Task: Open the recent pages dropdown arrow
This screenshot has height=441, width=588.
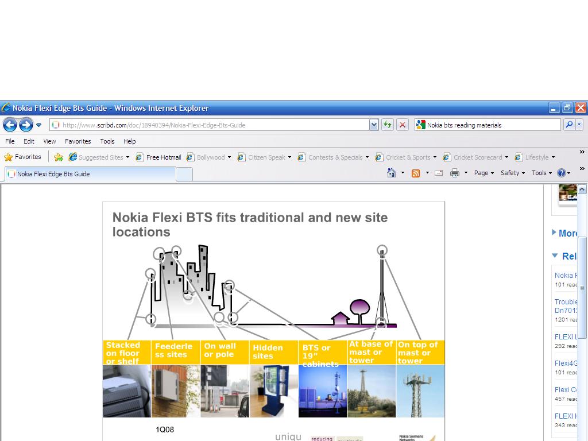Action: pyautogui.click(x=39, y=125)
